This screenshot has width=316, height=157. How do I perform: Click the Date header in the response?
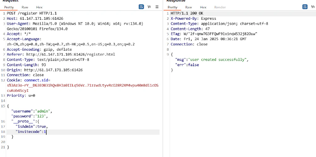(x=209, y=39)
